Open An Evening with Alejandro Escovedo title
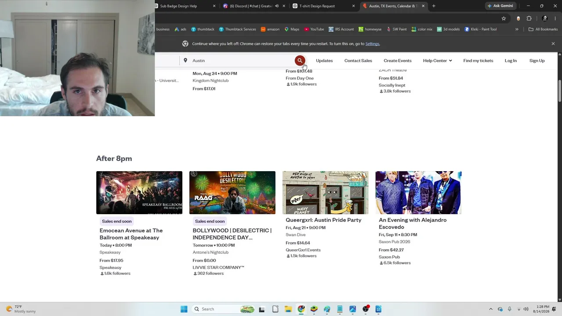This screenshot has width=562, height=316. [x=413, y=223]
